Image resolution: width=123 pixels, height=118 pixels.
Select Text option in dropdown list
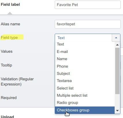click(x=85, y=44)
